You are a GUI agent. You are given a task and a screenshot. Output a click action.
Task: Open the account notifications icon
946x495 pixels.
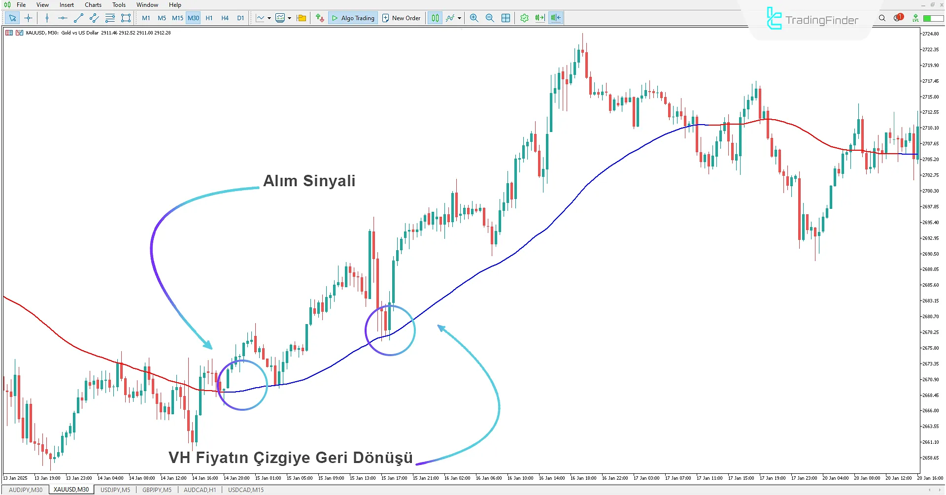[x=898, y=18]
